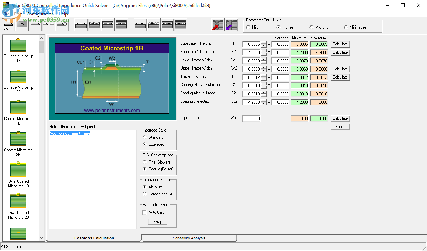The height and width of the screenshot is (251, 427).
Task: Select Dual Coated Microstrip 2B structure
Action: click(18, 202)
